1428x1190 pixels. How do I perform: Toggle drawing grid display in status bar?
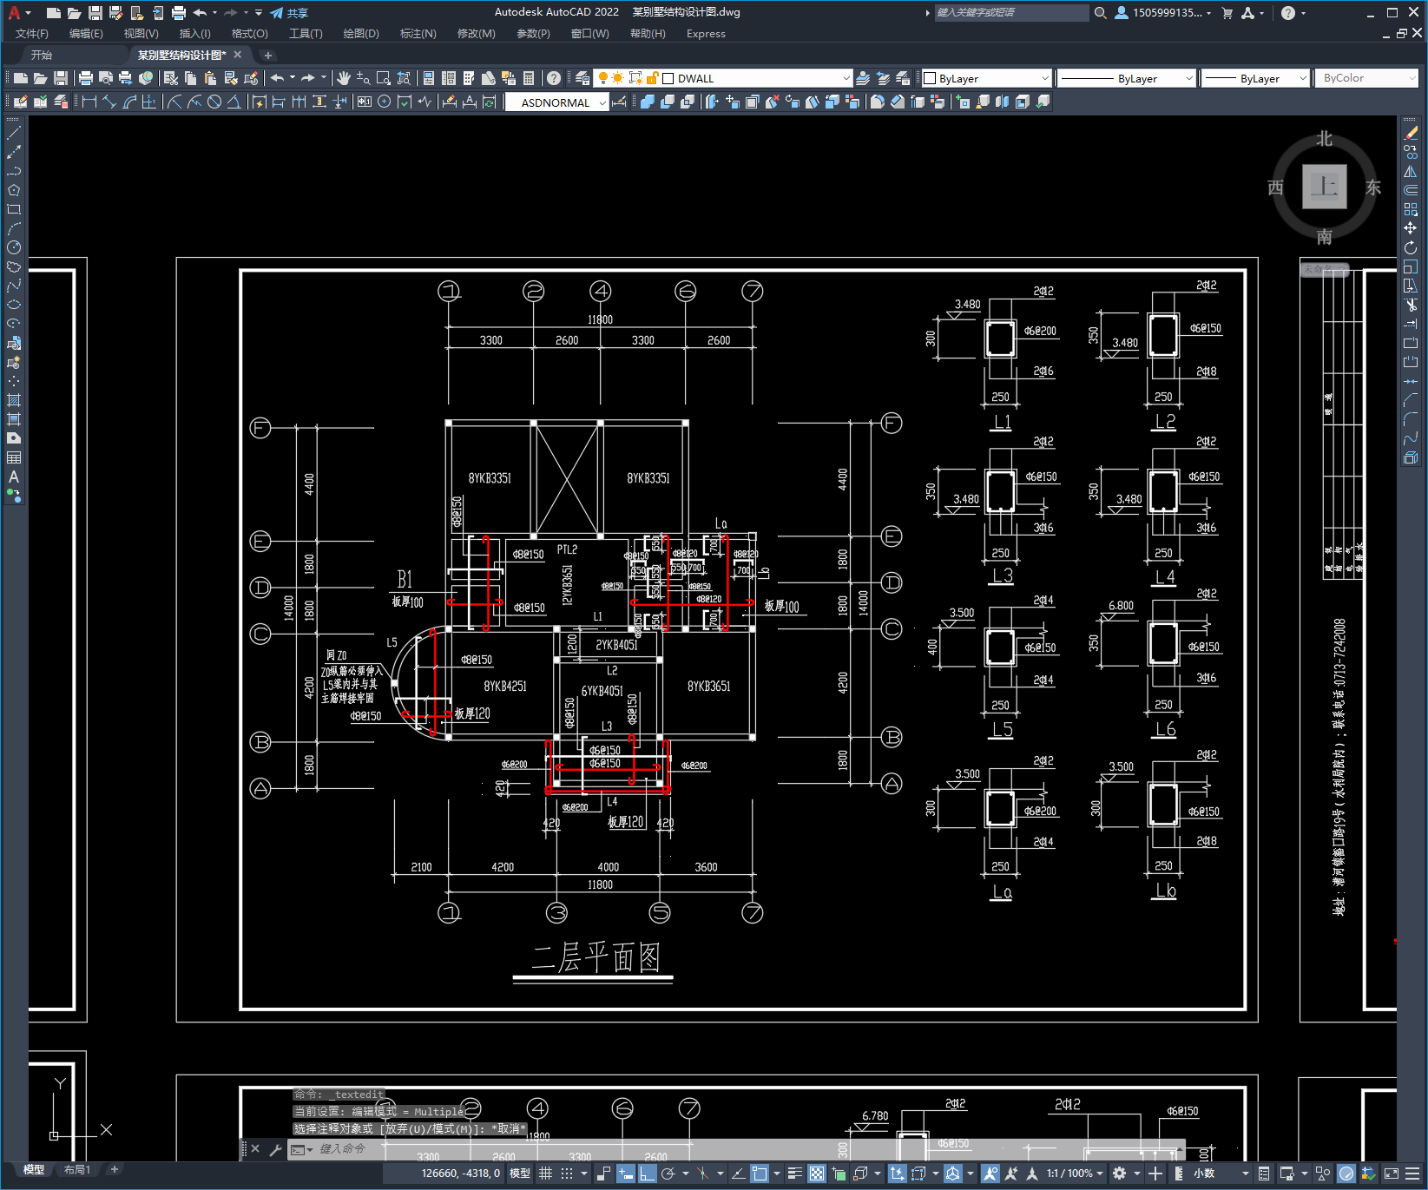click(x=545, y=1174)
